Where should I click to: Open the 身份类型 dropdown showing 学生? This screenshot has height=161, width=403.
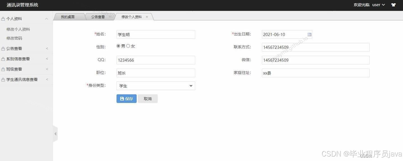[x=156, y=86]
